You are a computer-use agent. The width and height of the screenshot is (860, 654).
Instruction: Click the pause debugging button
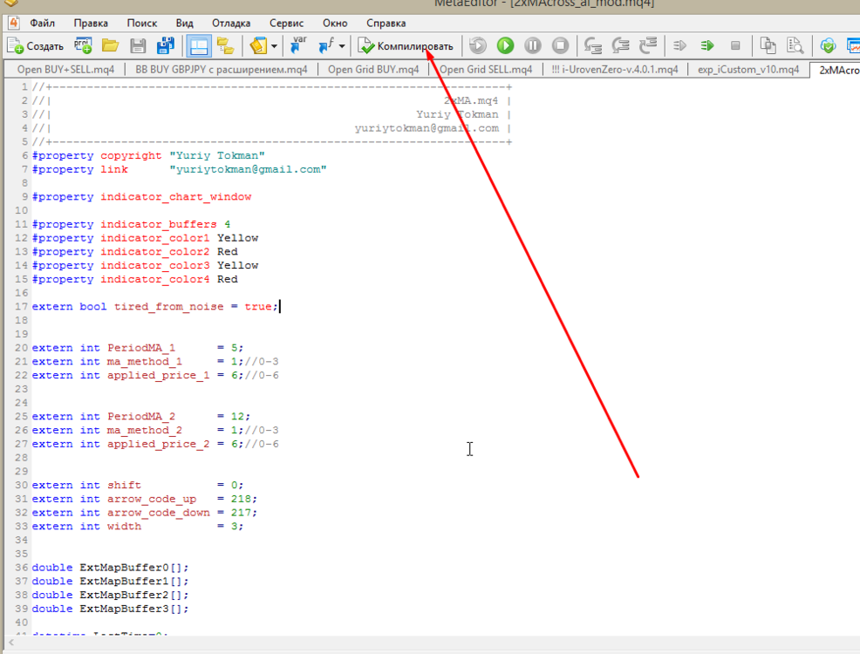click(533, 45)
